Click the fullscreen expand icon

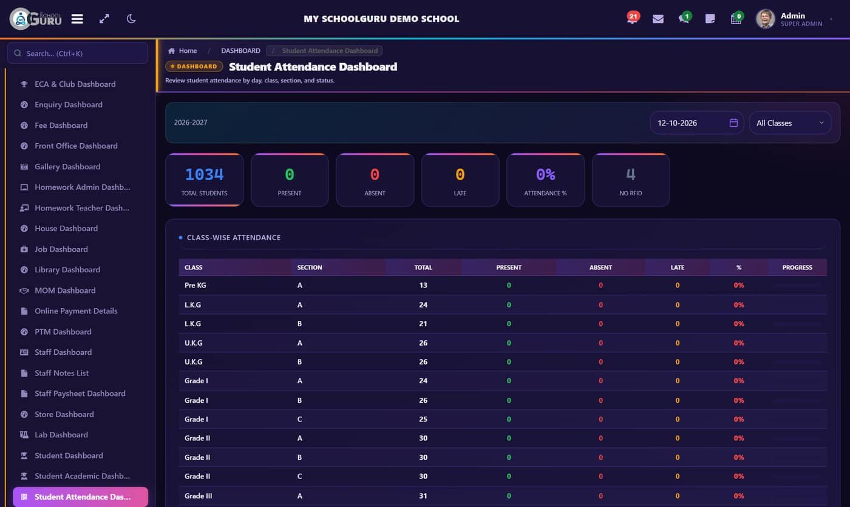pos(104,19)
